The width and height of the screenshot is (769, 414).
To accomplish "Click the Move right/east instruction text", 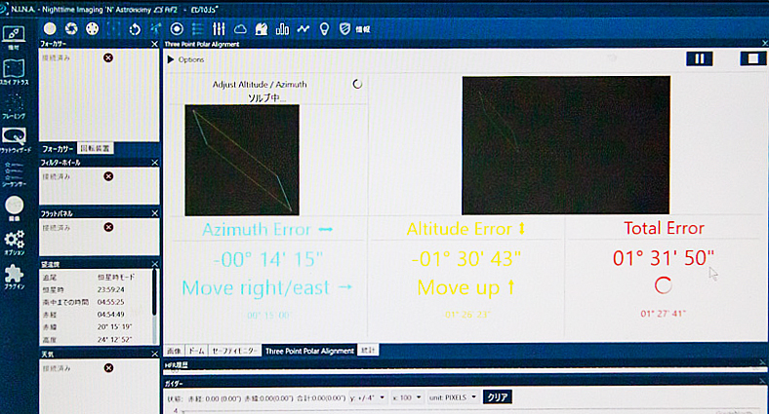I will [267, 287].
